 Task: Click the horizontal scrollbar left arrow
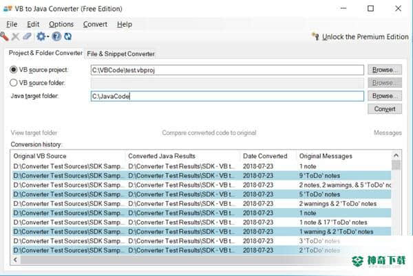click(15, 260)
